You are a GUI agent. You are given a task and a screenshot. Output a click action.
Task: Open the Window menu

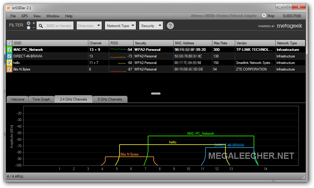(53, 16)
